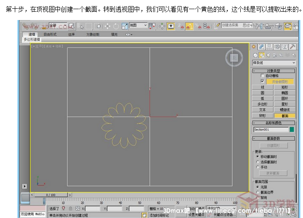Switch to the 填充 ribbon tab
This screenshot has height=218, width=303.
tap(114, 34)
